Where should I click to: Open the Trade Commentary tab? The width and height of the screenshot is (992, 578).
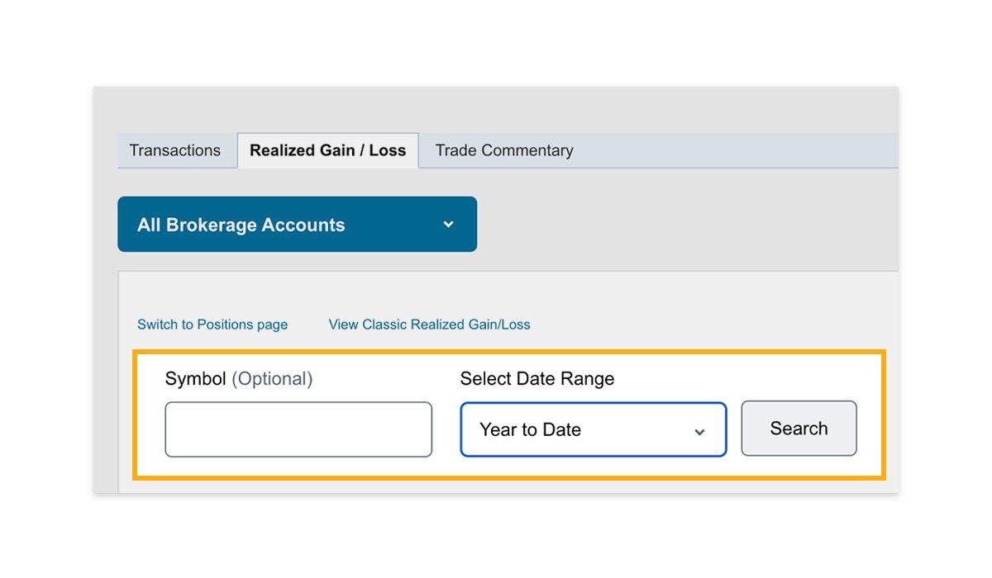(x=504, y=150)
